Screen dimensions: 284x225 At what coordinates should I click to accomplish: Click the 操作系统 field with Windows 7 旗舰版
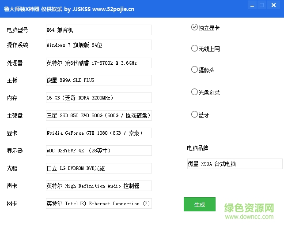pyautogui.click(x=99, y=45)
